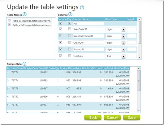Click Sample Data scroll up arrow
This screenshot has height=125, width=164.
[x=139, y=69]
